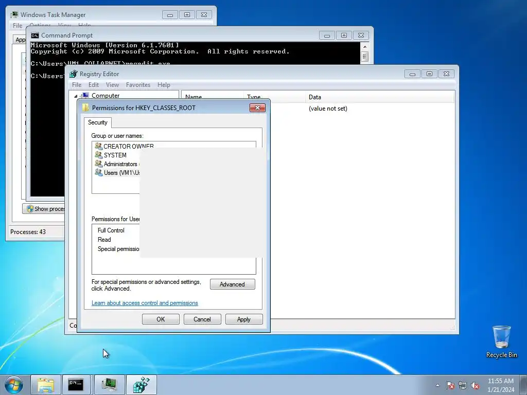Select Computer node in registry tree
Image resolution: width=527 pixels, height=395 pixels.
[x=105, y=95]
